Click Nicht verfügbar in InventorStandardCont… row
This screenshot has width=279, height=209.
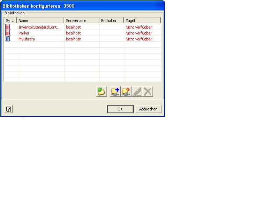pos(138,27)
